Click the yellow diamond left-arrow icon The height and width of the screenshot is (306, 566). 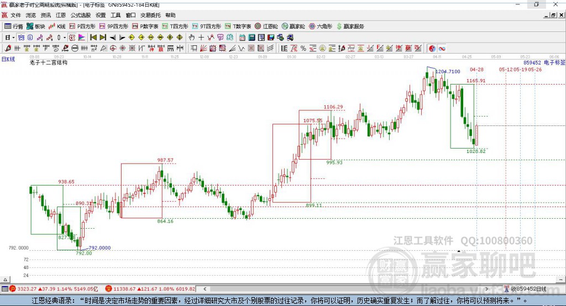click(132, 38)
